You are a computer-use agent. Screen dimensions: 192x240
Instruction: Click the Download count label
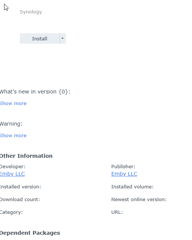click(x=20, y=200)
